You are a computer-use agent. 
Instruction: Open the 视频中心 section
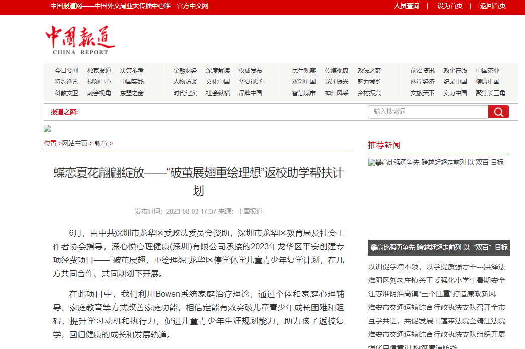(x=99, y=82)
